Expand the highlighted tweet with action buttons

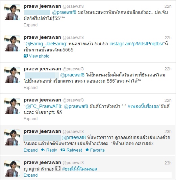point(31,150)
